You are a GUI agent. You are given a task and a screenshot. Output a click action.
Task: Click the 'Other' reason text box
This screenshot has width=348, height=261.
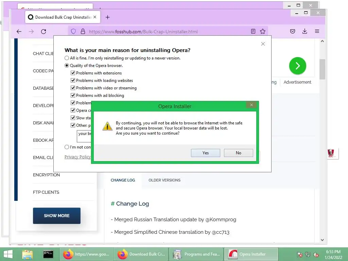84,136
